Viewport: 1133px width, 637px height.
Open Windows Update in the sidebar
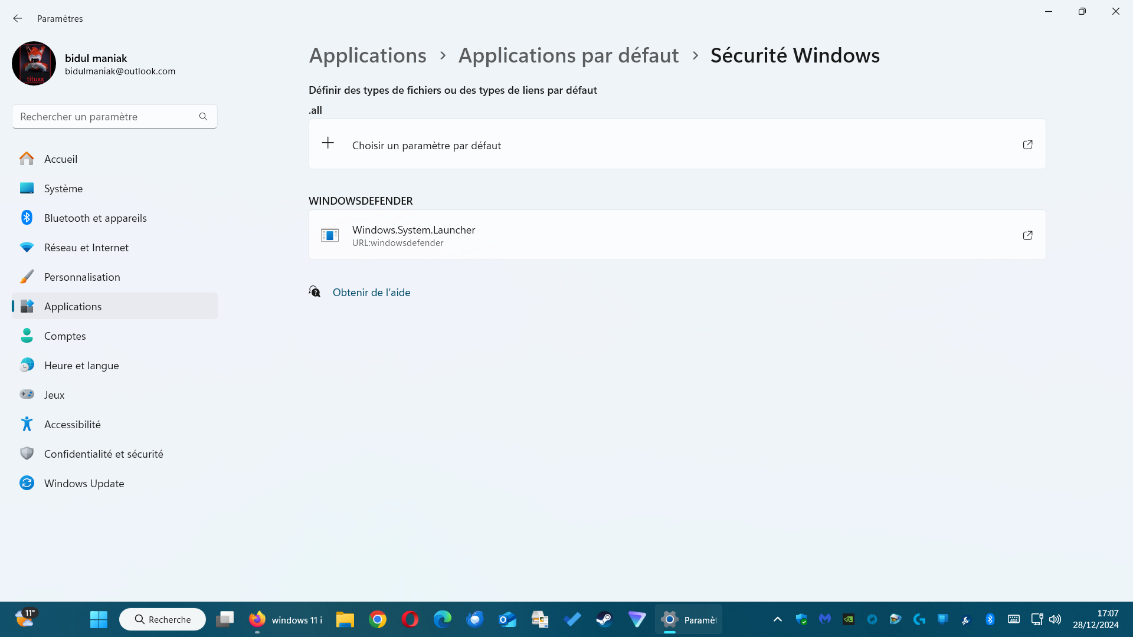(x=84, y=484)
